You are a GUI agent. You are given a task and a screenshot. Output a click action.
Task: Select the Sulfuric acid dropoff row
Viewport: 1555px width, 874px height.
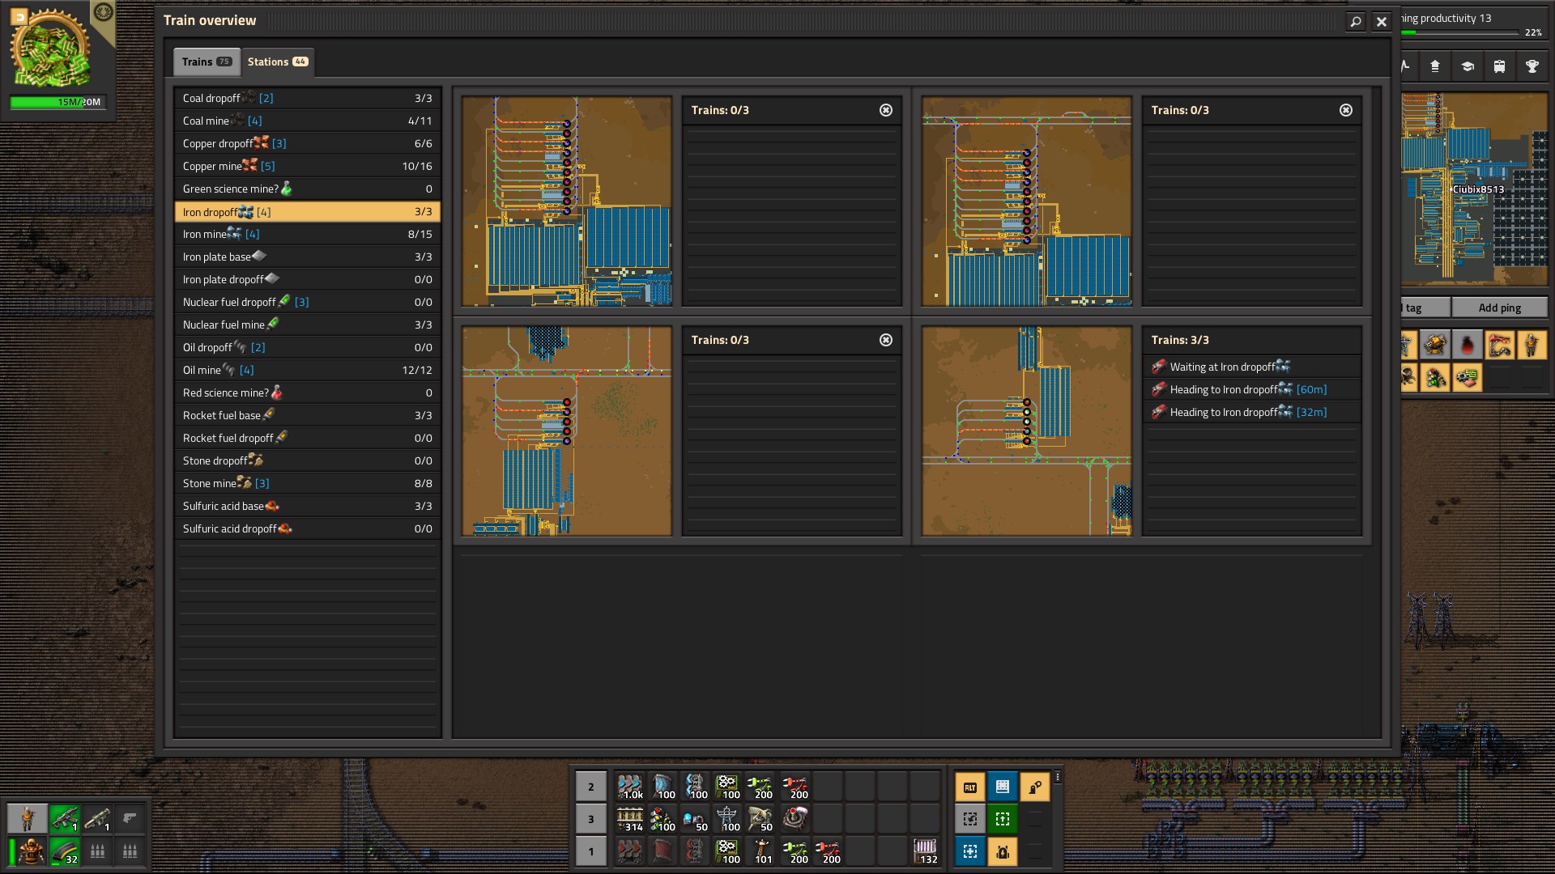[x=308, y=528]
